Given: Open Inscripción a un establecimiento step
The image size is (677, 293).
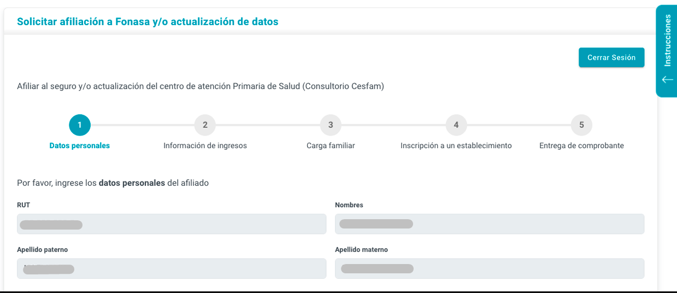Looking at the screenshot, I should [456, 146].
